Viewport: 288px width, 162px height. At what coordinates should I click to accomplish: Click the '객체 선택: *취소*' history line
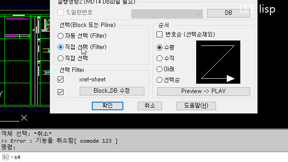pyautogui.click(x=27, y=134)
